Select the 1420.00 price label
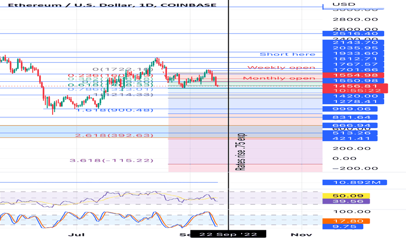406x239 pixels. click(x=353, y=96)
